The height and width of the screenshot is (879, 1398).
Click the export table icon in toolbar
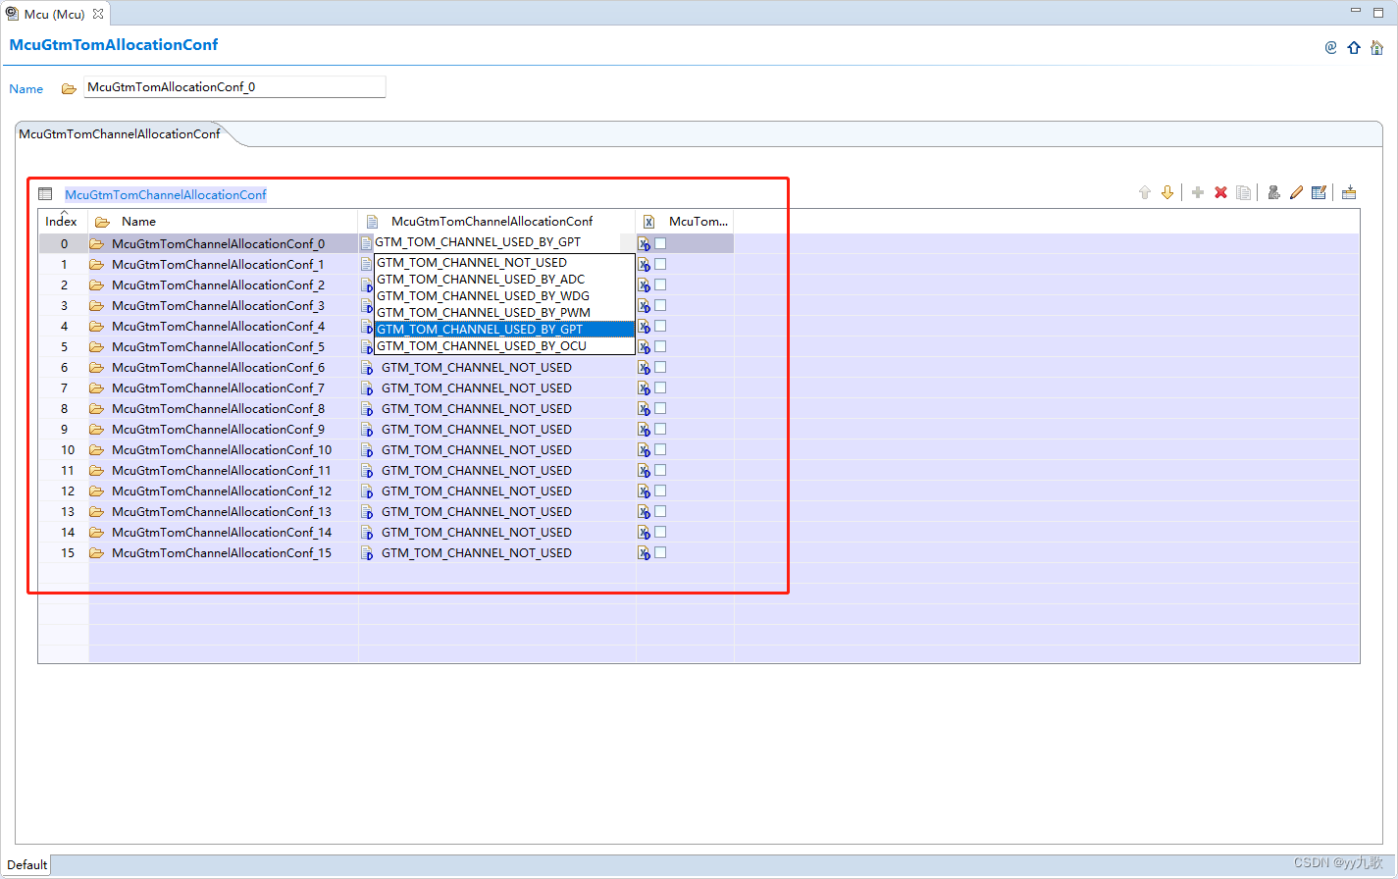click(x=1349, y=192)
